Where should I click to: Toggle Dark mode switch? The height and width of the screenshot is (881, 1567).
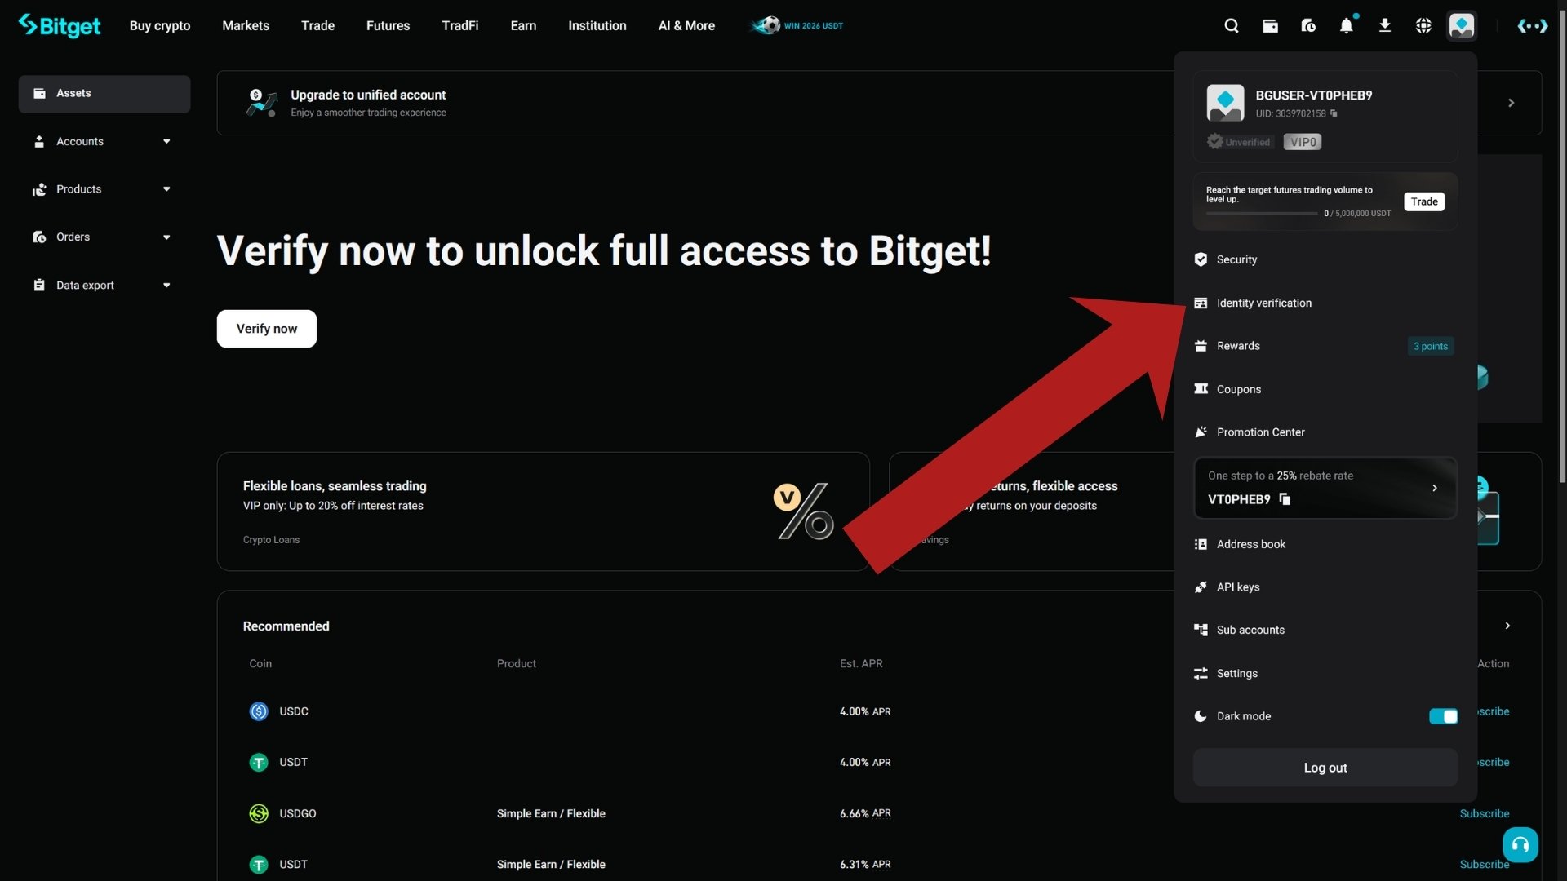(1443, 716)
